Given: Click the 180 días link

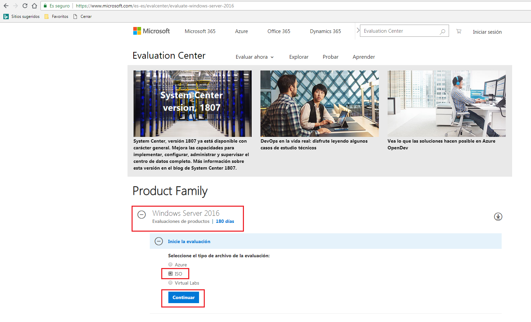Looking at the screenshot, I should (225, 221).
